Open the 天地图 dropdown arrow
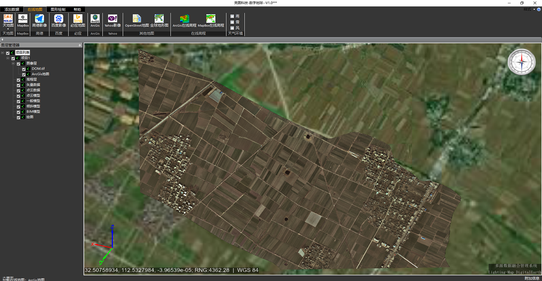Screen dimensions: 542x281 [8, 29]
